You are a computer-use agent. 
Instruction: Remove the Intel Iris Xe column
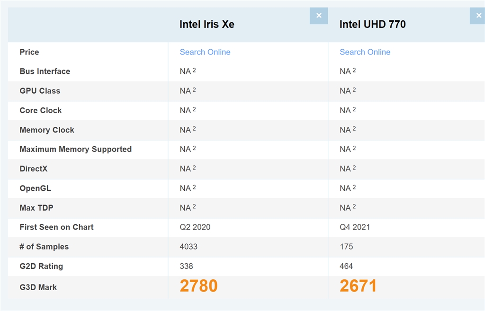click(319, 16)
